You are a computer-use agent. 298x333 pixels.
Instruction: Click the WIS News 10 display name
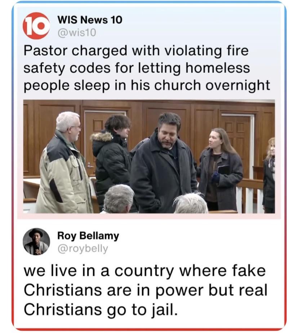[90, 20]
